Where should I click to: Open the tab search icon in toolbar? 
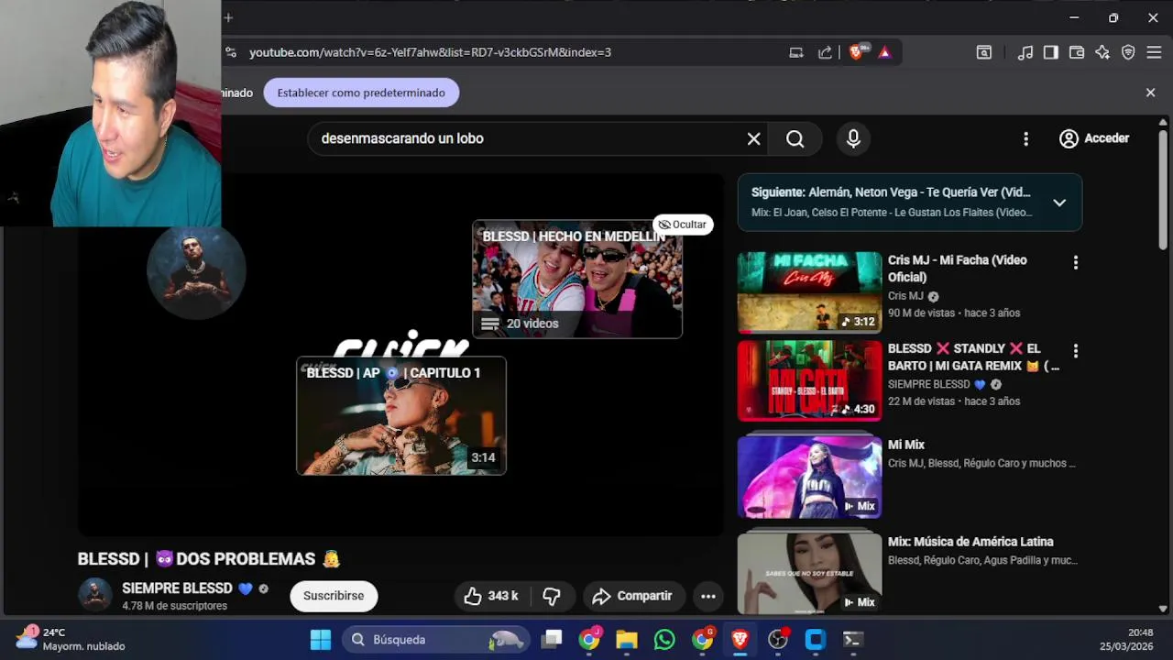click(983, 52)
